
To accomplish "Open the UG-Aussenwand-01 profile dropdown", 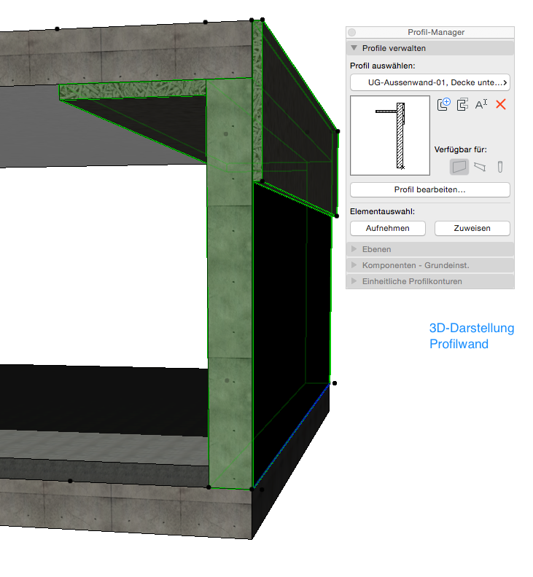I will click(429, 82).
